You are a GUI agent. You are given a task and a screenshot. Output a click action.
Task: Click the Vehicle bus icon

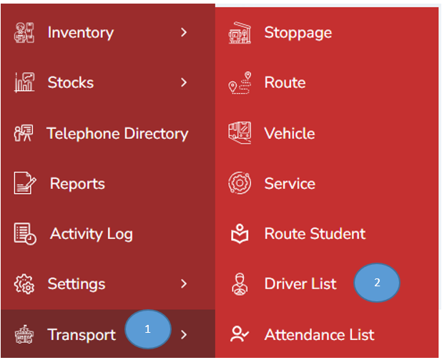[x=240, y=133]
